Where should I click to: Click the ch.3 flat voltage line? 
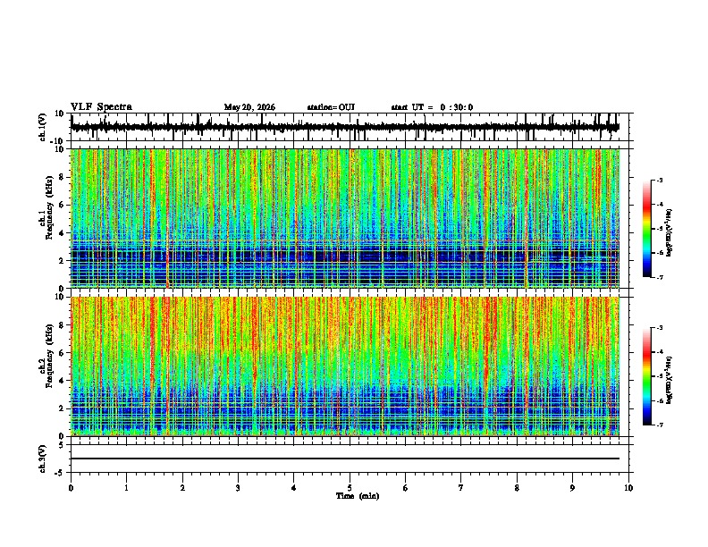(x=345, y=459)
